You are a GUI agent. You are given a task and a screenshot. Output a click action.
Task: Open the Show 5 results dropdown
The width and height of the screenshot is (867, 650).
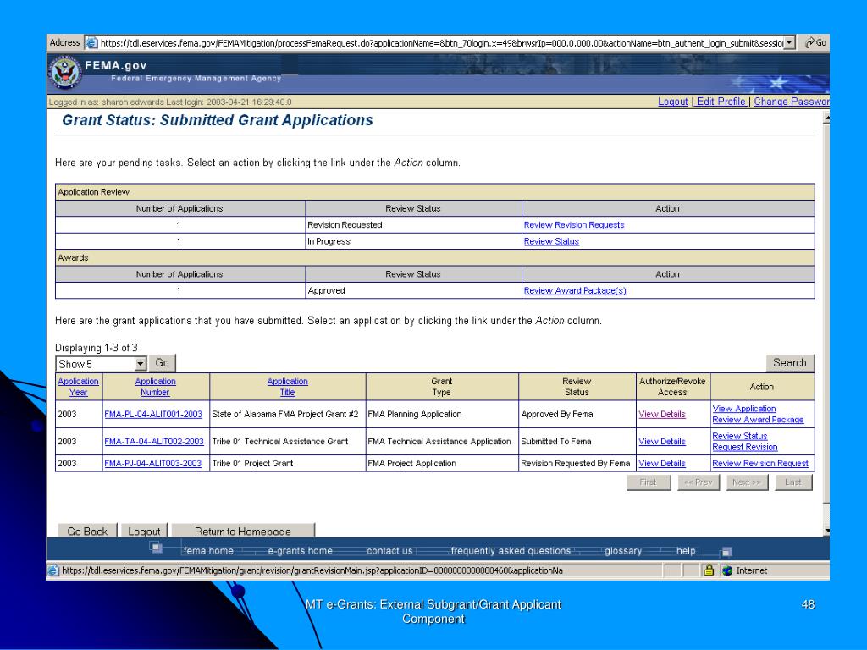(141, 364)
